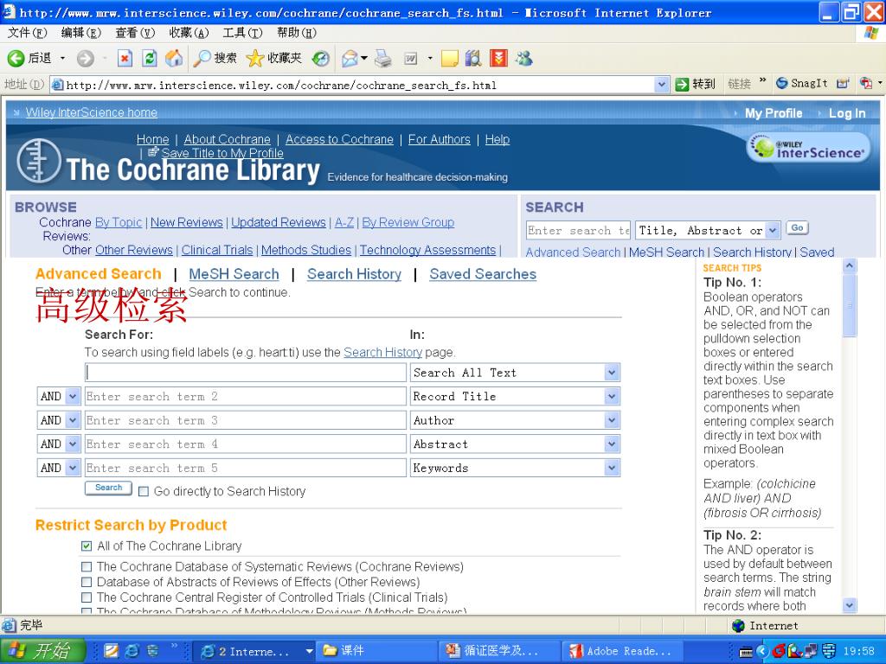Click the Enter search term 2 field

246,396
